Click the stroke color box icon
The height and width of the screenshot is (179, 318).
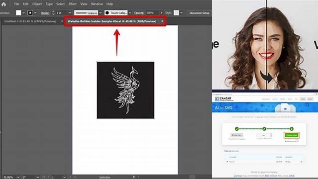[30, 13]
